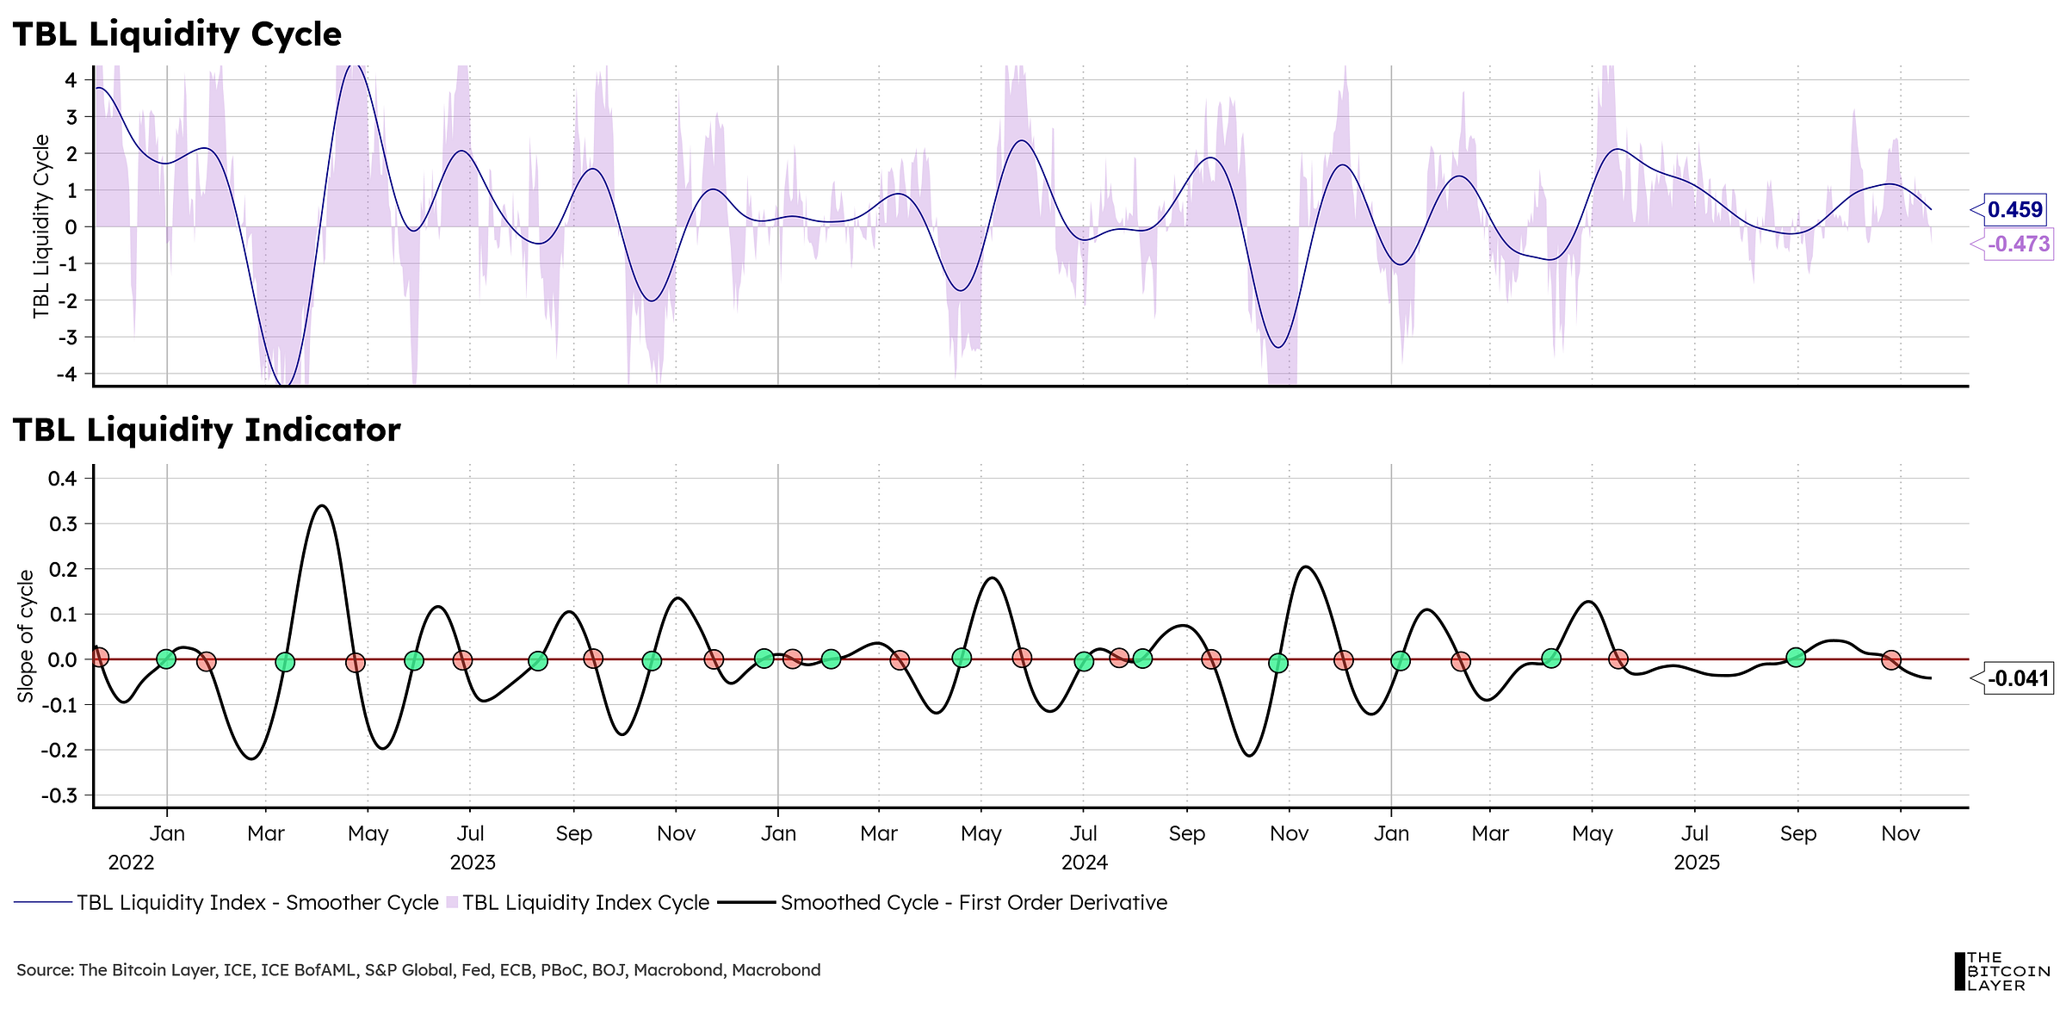Click the green dot at Jan 2022
The height and width of the screenshot is (1033, 2066).
166,659
